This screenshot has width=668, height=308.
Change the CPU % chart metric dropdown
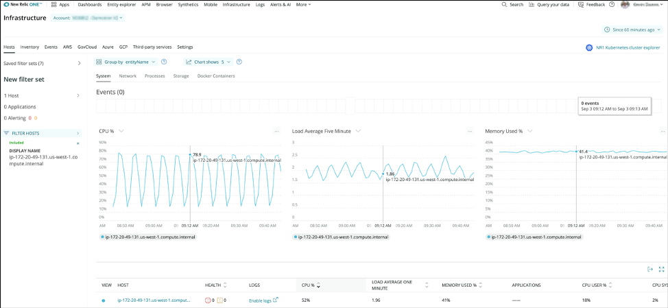[121, 131]
